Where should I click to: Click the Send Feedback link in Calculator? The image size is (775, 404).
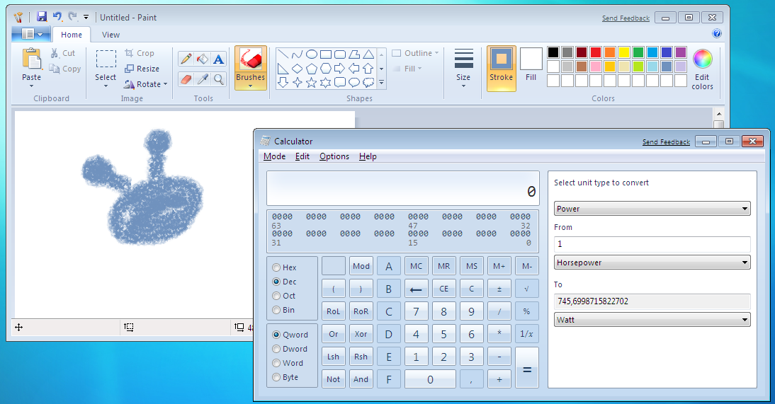tap(665, 142)
